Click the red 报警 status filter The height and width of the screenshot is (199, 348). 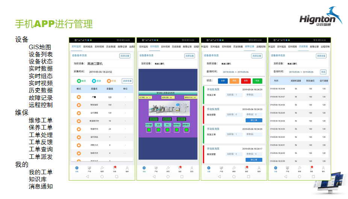point(246,81)
